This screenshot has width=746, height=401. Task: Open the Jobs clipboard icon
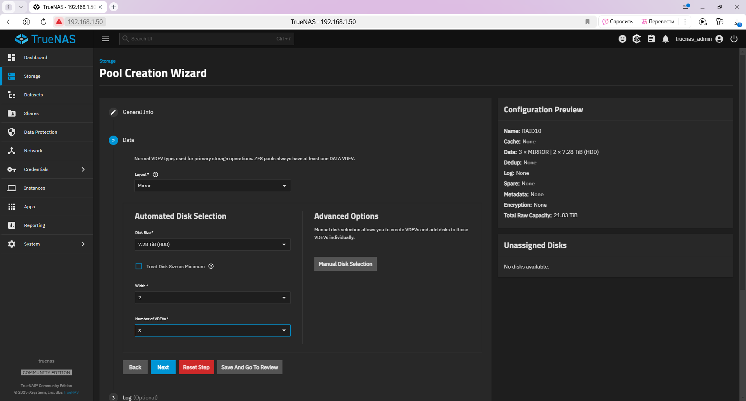click(x=651, y=39)
